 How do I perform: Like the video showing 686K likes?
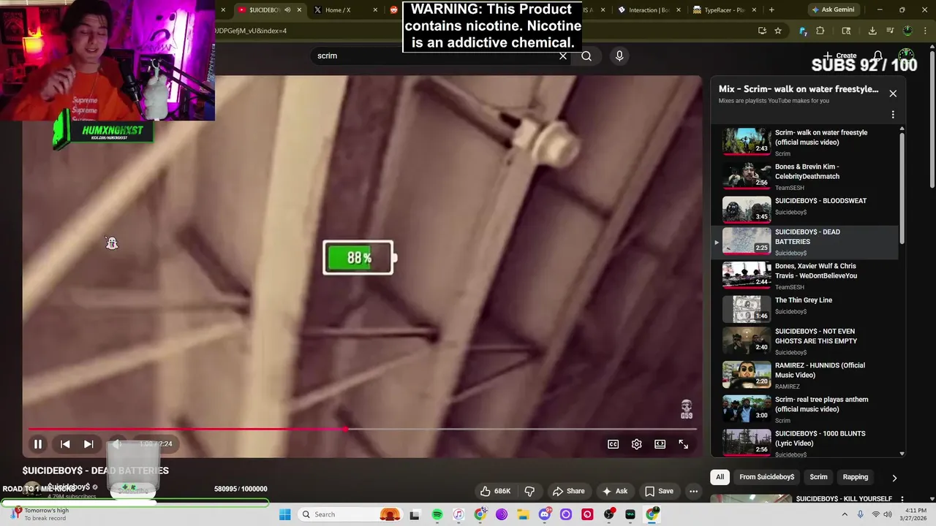pos(494,491)
